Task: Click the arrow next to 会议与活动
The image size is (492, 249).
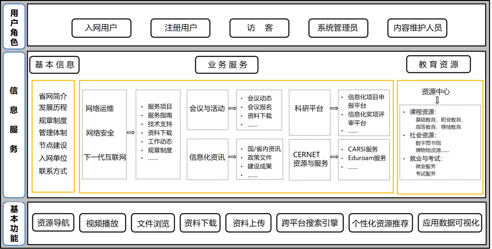Action: [x=232, y=108]
